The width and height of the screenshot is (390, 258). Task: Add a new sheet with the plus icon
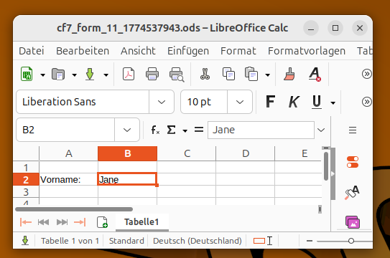(x=102, y=222)
